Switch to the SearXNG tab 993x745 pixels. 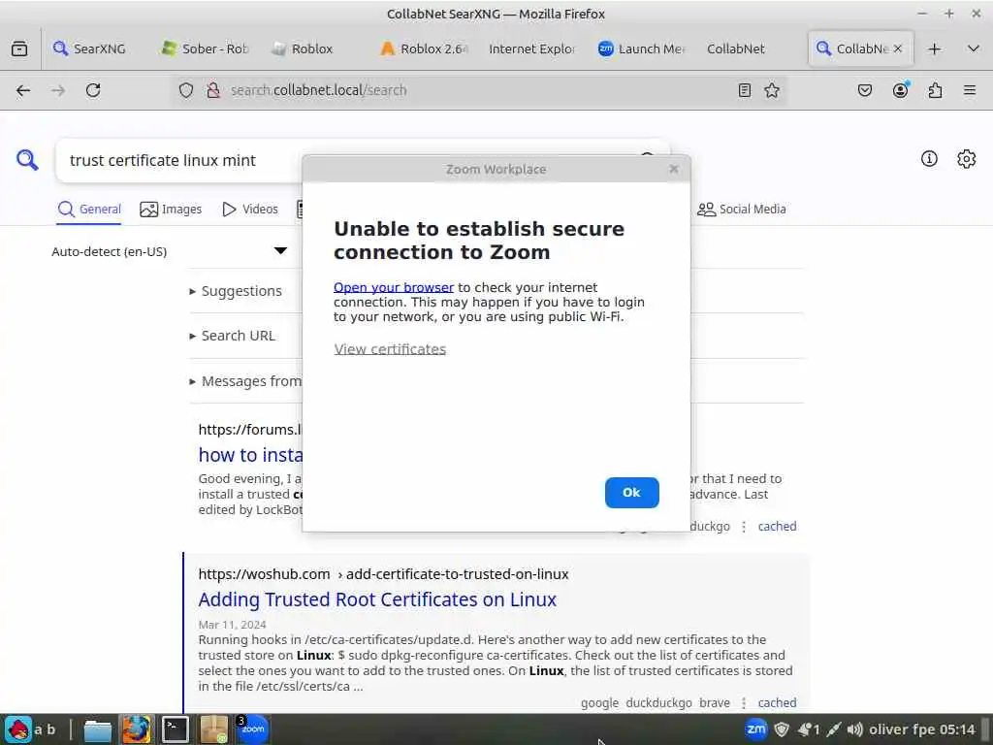[90, 49]
